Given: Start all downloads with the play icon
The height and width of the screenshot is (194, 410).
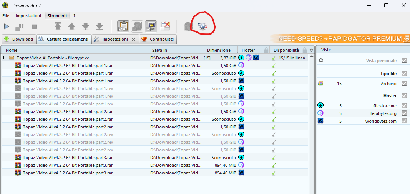Looking at the screenshot, I should [x=7, y=26].
